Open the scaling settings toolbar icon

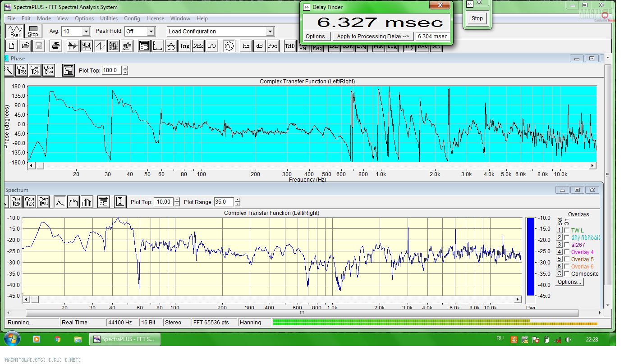[x=158, y=45]
